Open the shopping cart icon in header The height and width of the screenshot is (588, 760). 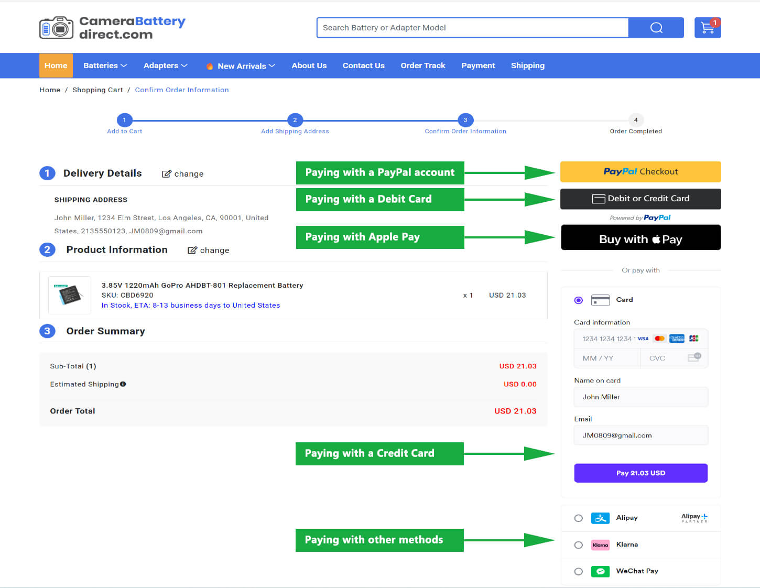coord(708,28)
